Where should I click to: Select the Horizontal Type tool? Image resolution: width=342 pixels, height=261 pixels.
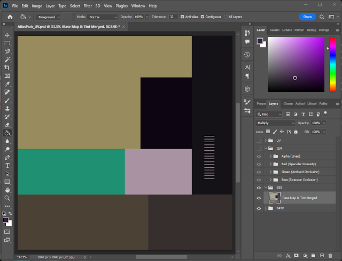pos(7,166)
